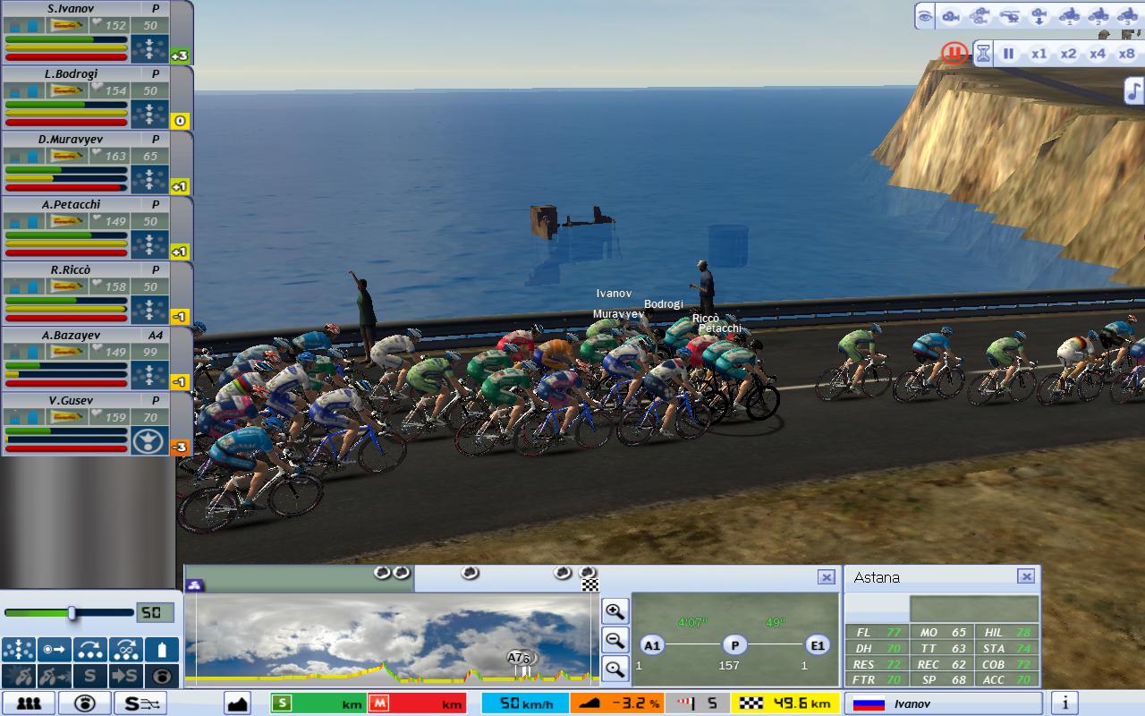1145x716 pixels.
Task: Collapse the hourglass speed control panel
Action: 983,54
